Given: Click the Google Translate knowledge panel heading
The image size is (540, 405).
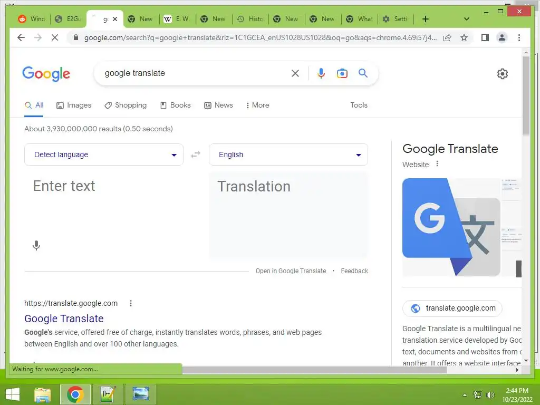Looking at the screenshot, I should [450, 149].
